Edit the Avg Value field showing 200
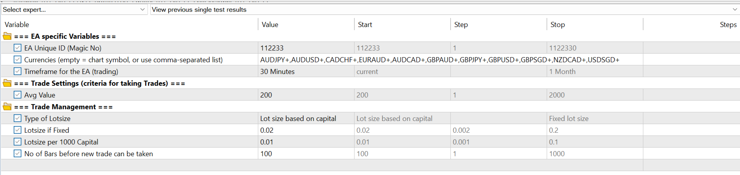 coord(305,95)
